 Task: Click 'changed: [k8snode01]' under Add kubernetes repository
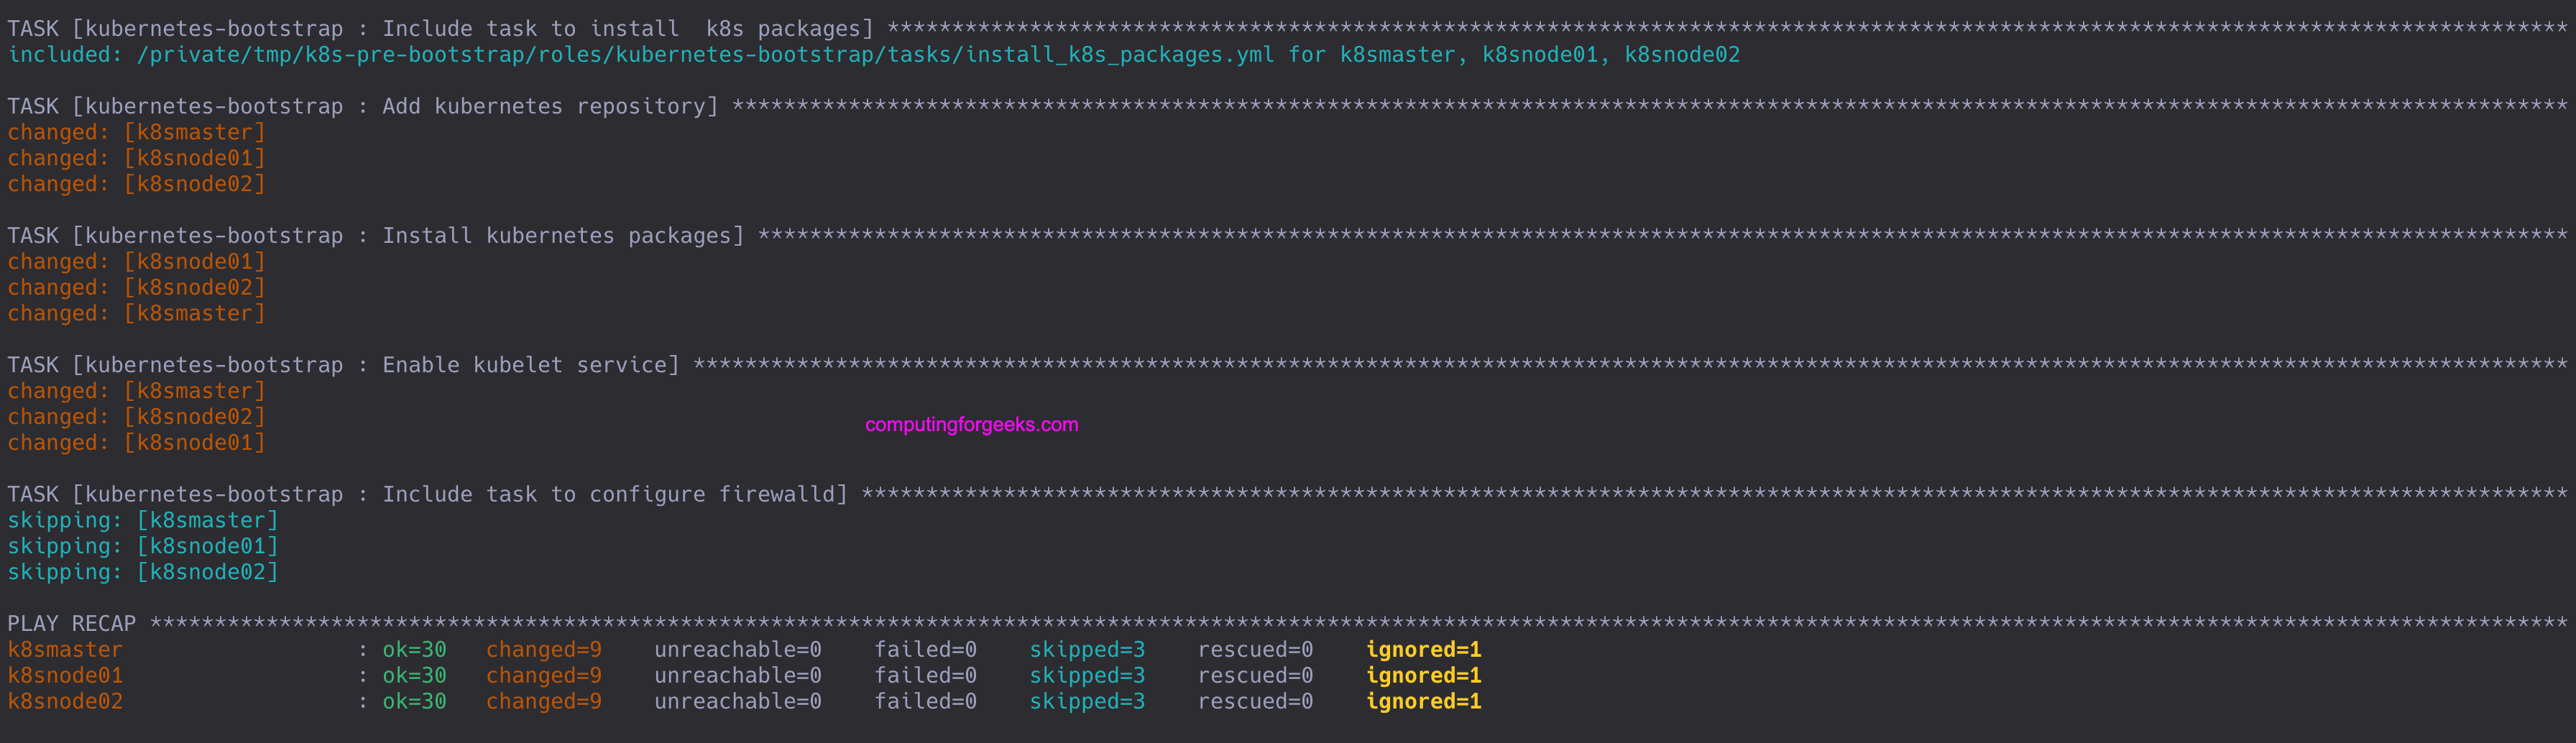(137, 158)
